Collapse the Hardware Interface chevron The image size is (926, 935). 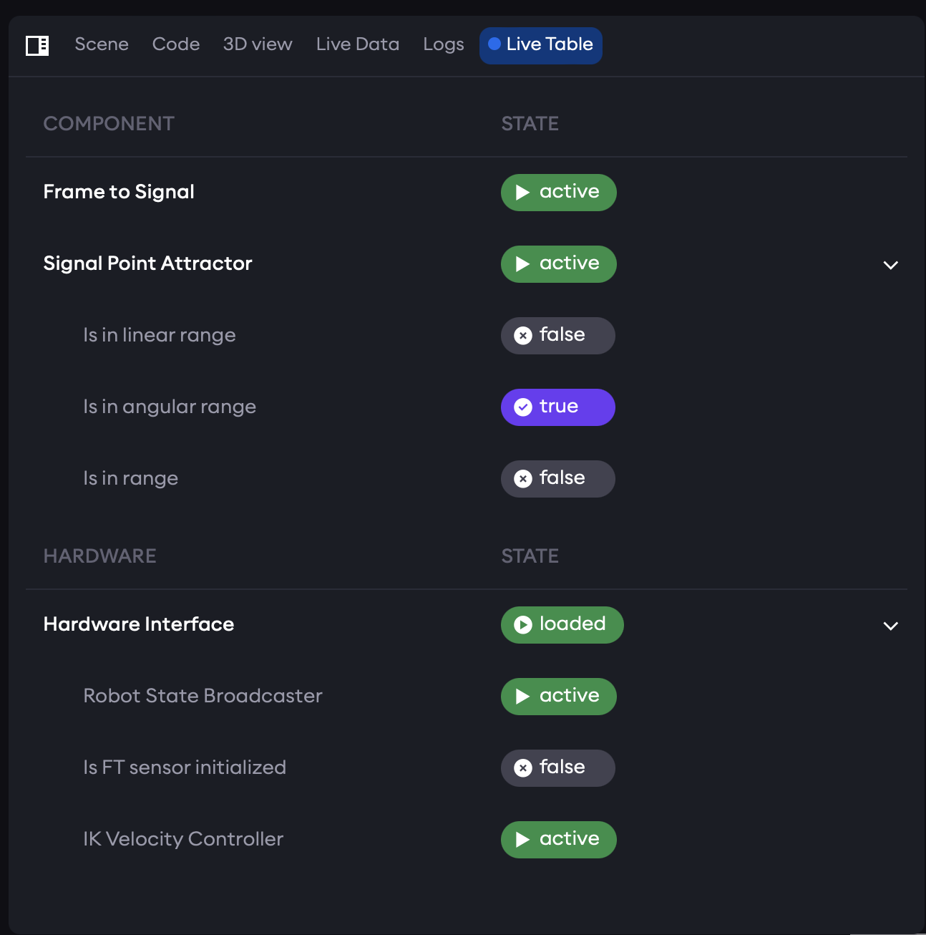[x=890, y=626]
